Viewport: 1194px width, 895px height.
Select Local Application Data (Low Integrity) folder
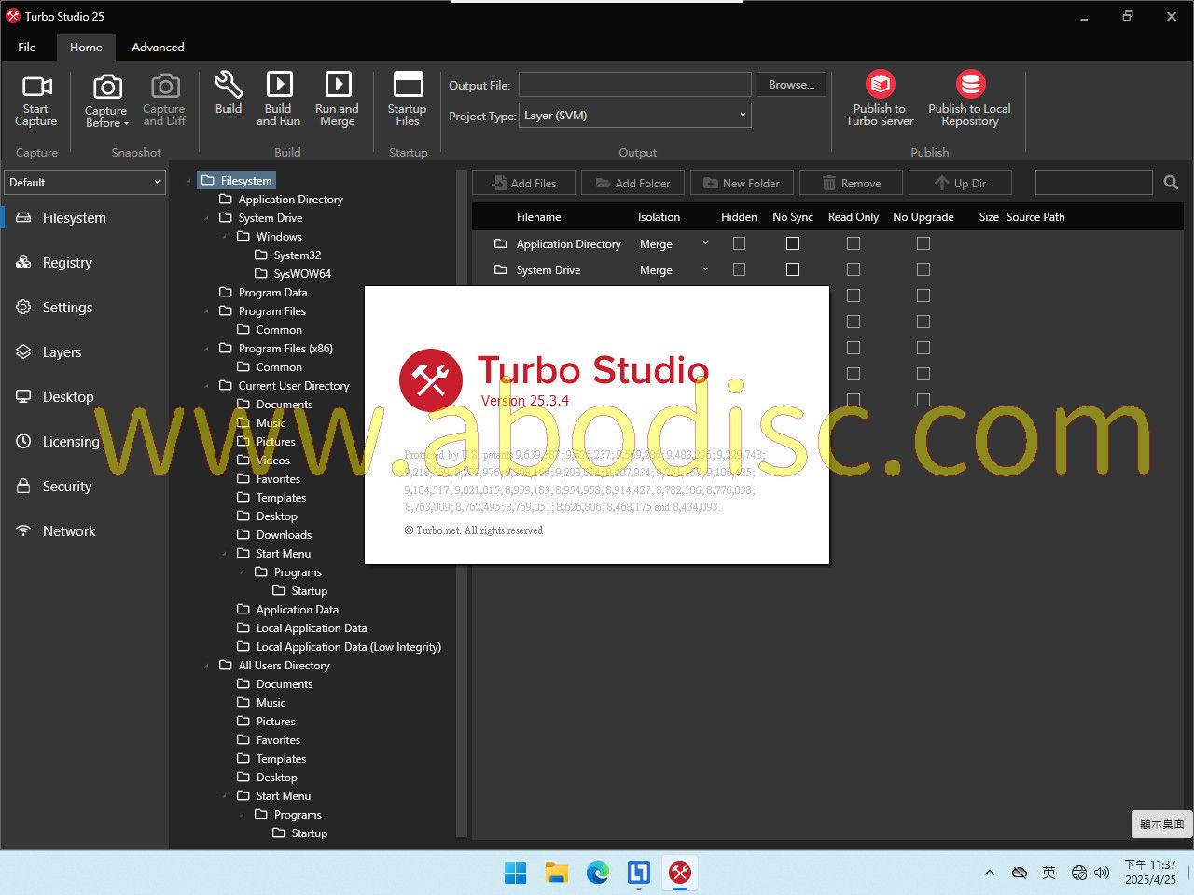pos(340,647)
